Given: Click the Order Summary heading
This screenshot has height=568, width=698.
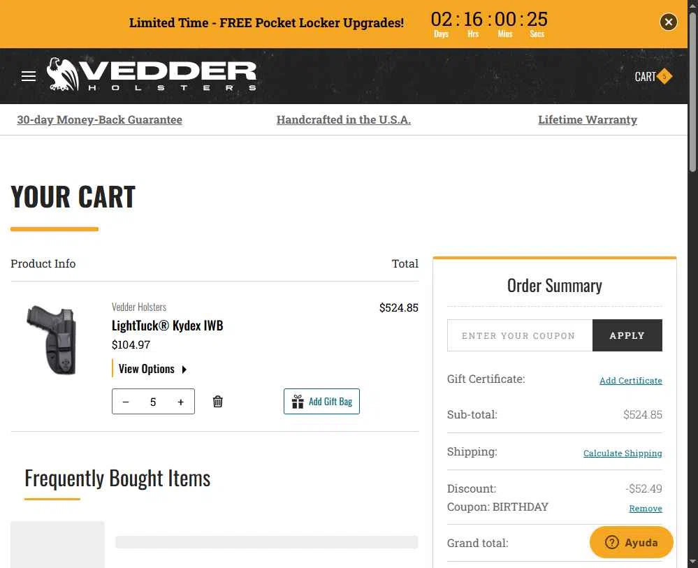Looking at the screenshot, I should pos(555,286).
